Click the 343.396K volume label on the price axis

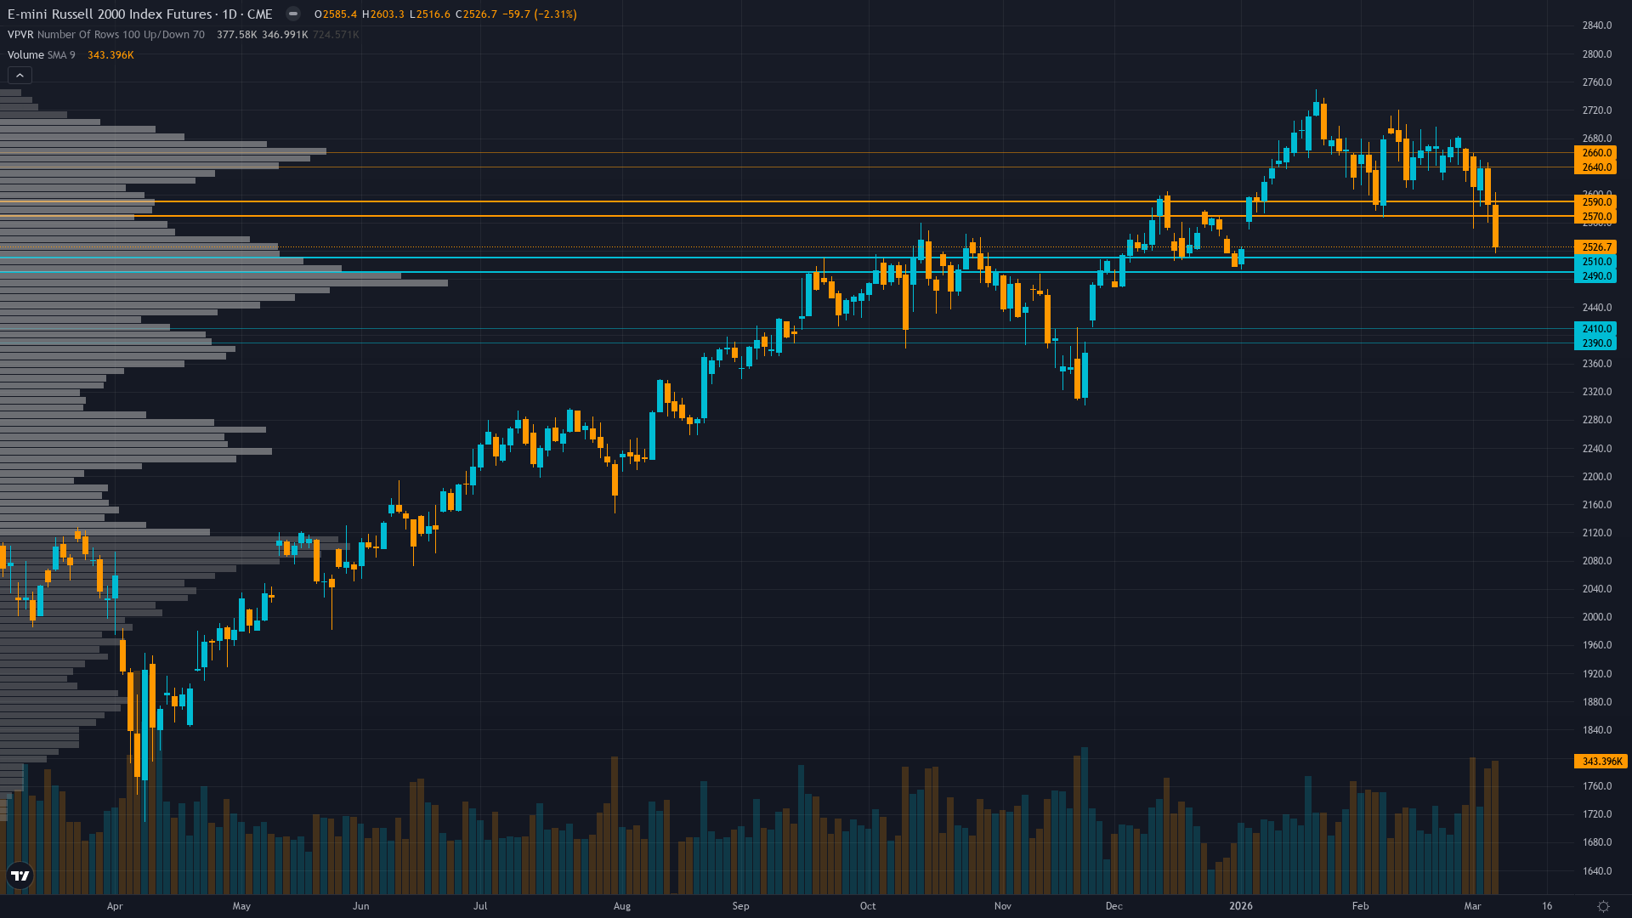pos(1599,762)
